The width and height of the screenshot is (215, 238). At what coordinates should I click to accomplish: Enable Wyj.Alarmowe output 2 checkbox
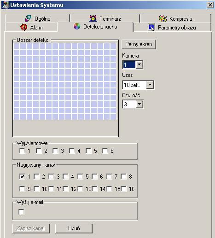39,151
